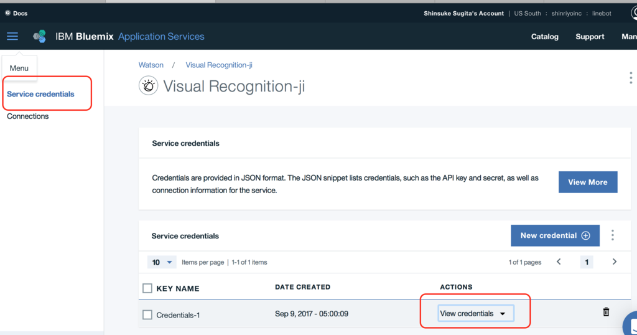Click Shinsuke Sugita's Account in header
Screen dimensions: 637x335
pos(463,14)
